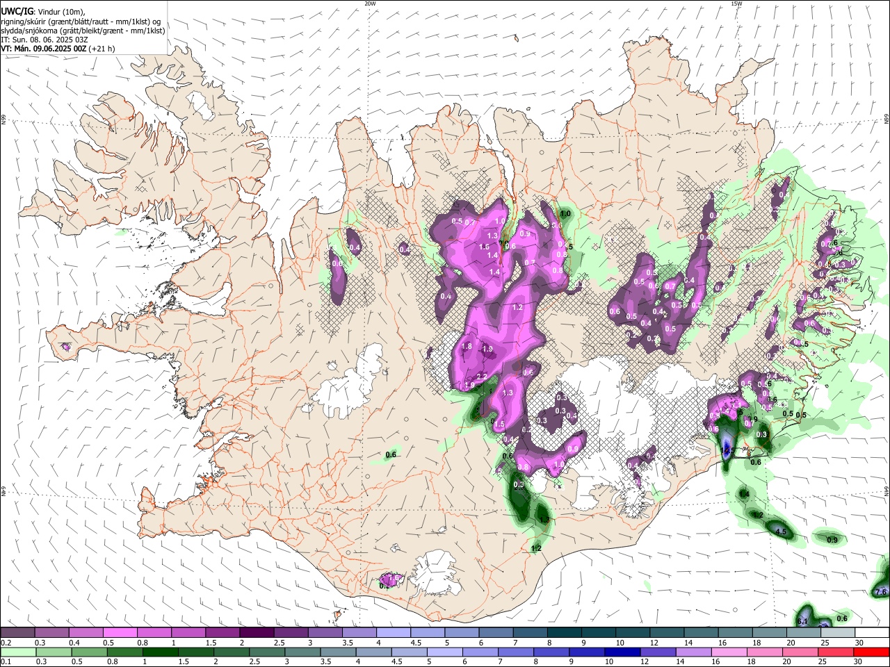Click the '20W' longitude label
The height and width of the screenshot is (667, 890).
coord(370,3)
